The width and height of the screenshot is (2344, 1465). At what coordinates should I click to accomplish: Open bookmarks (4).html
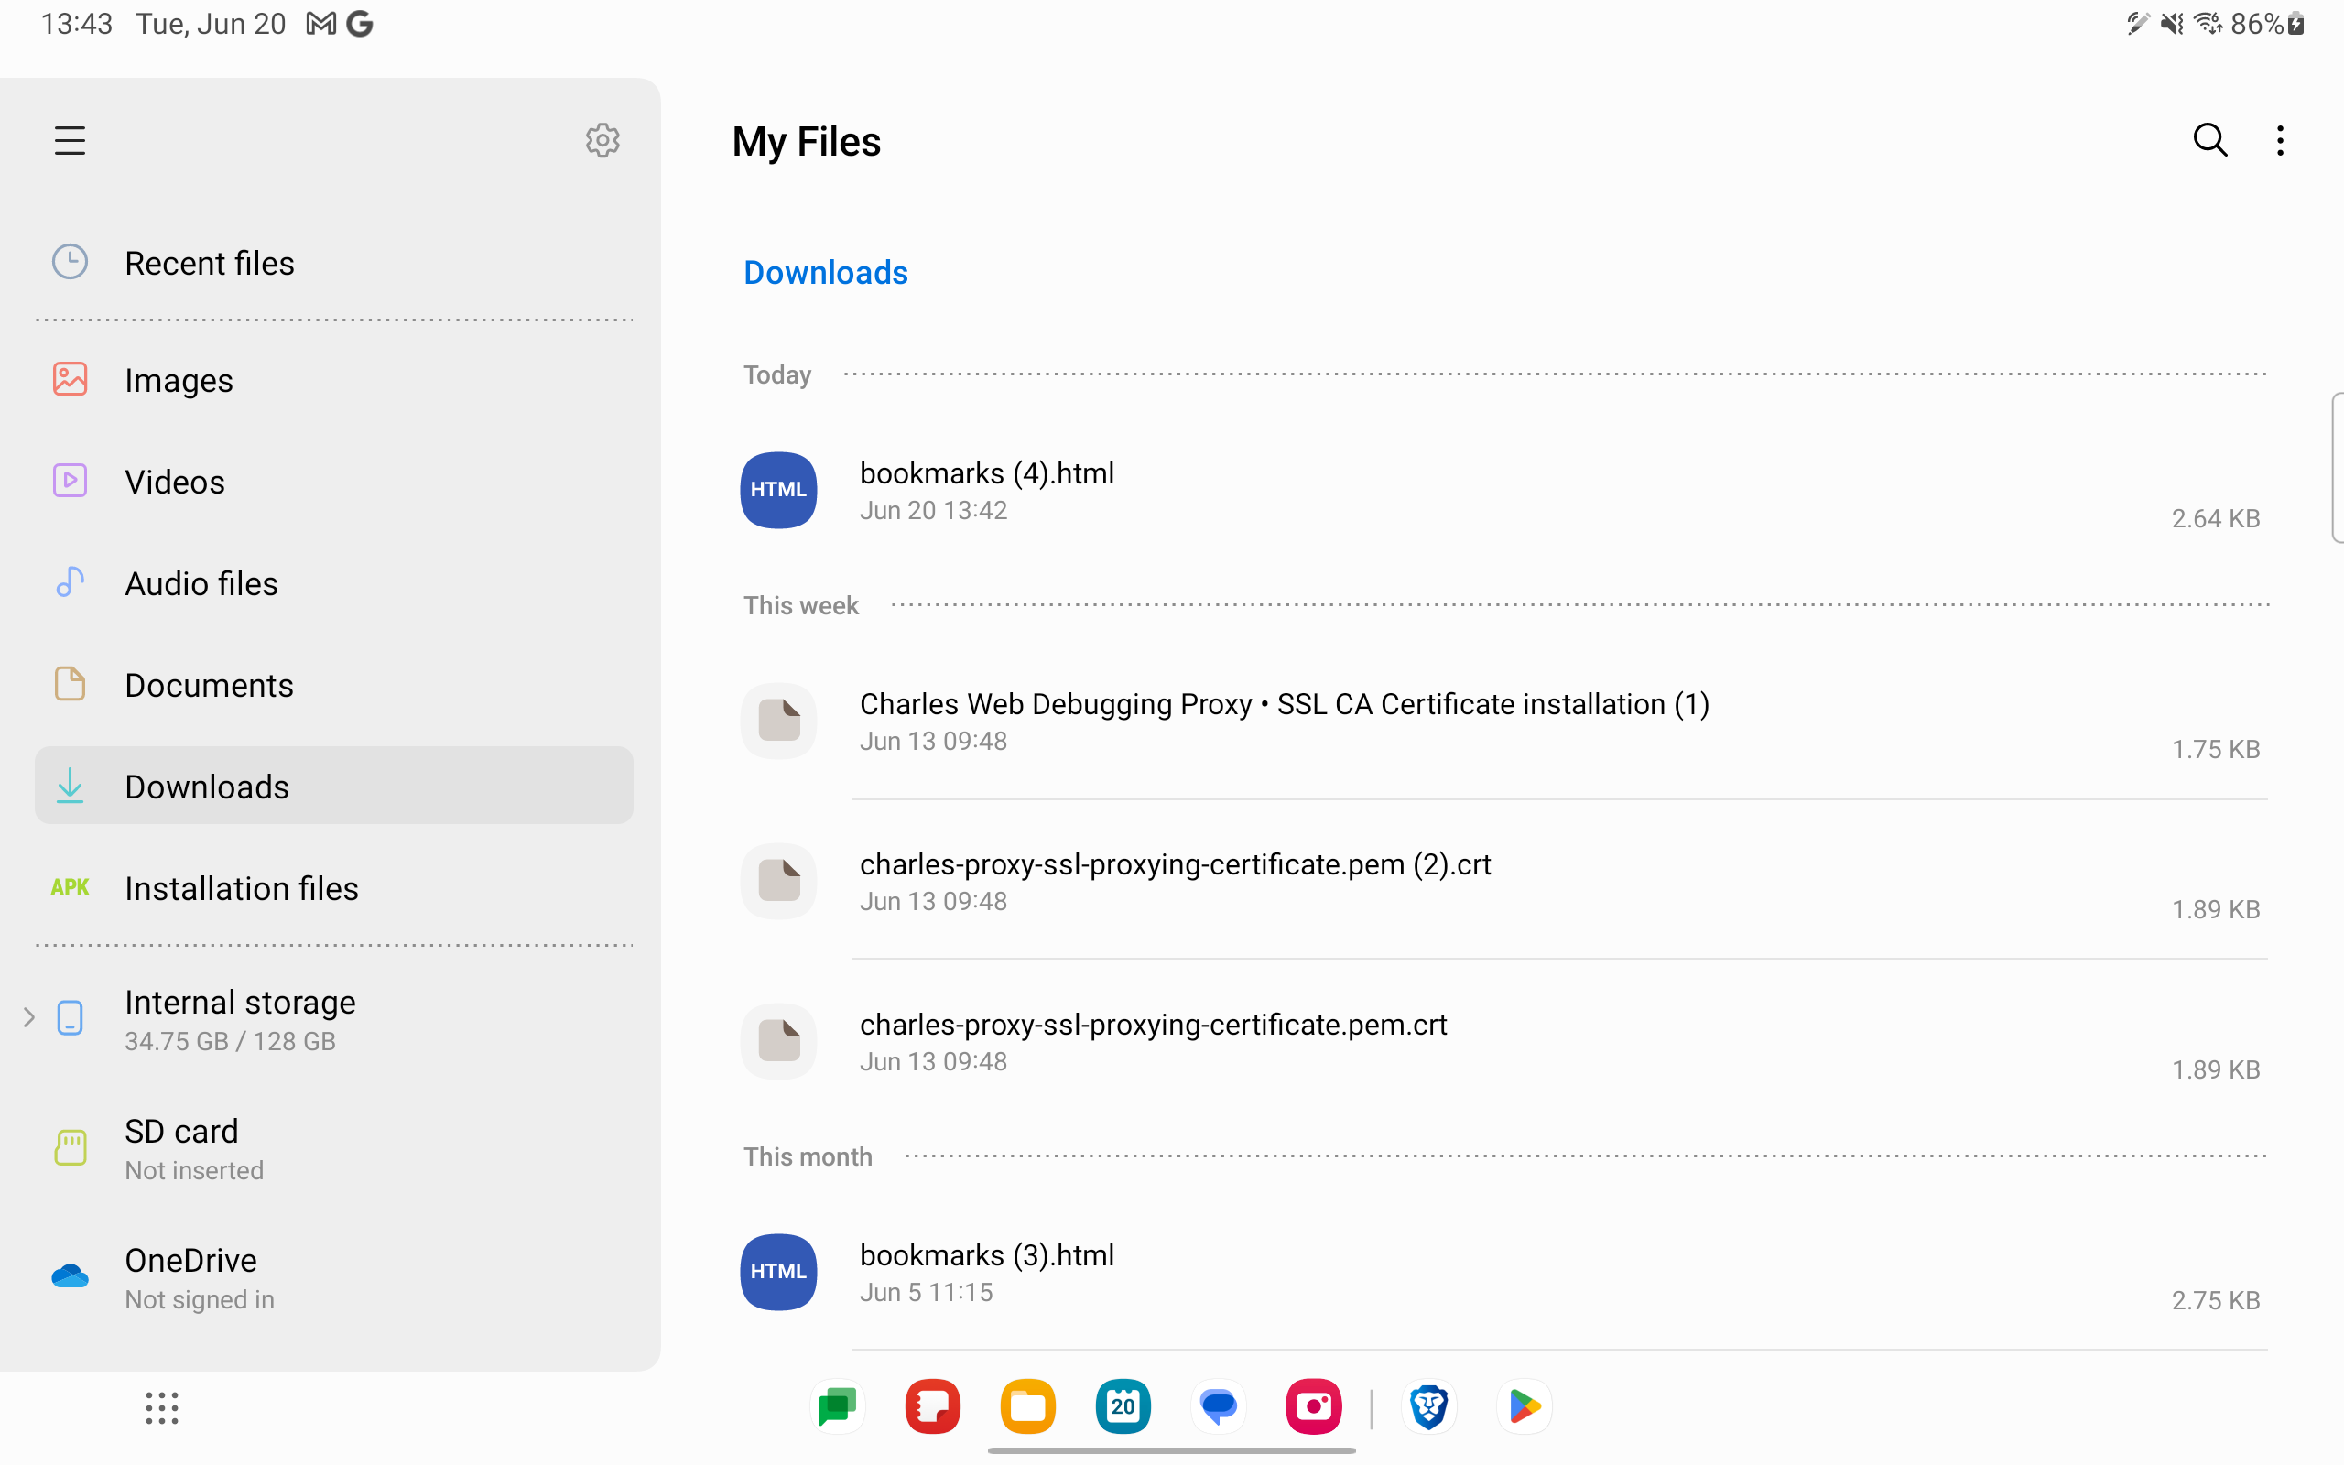[987, 472]
